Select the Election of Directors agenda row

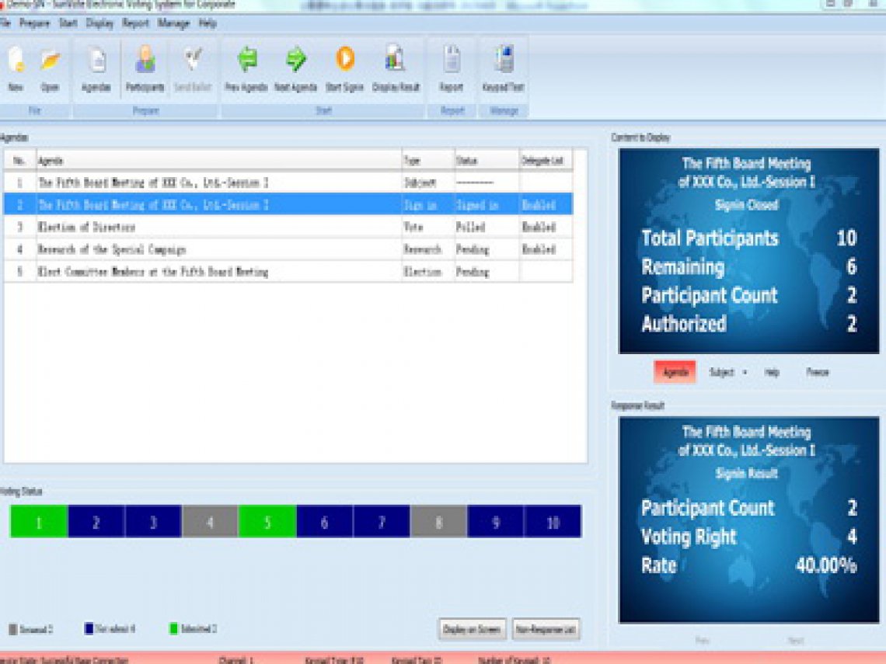(x=288, y=227)
